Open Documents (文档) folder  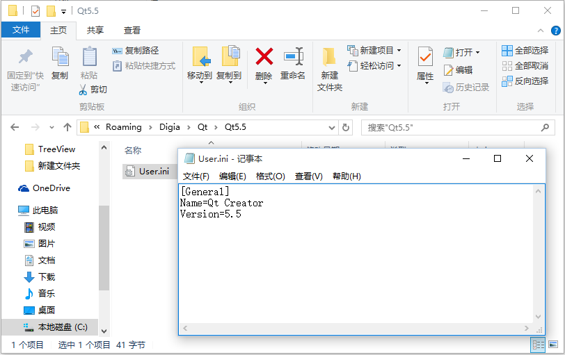[x=39, y=261]
